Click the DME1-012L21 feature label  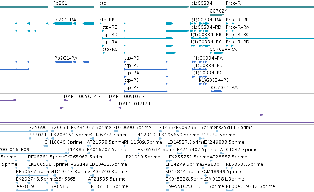tap(135, 104)
